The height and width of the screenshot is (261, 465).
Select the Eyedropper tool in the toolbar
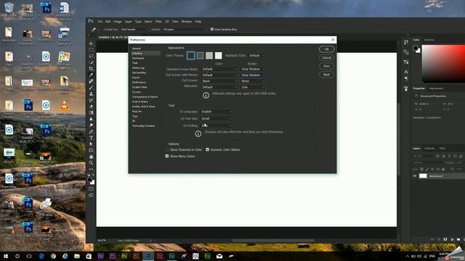(91, 75)
